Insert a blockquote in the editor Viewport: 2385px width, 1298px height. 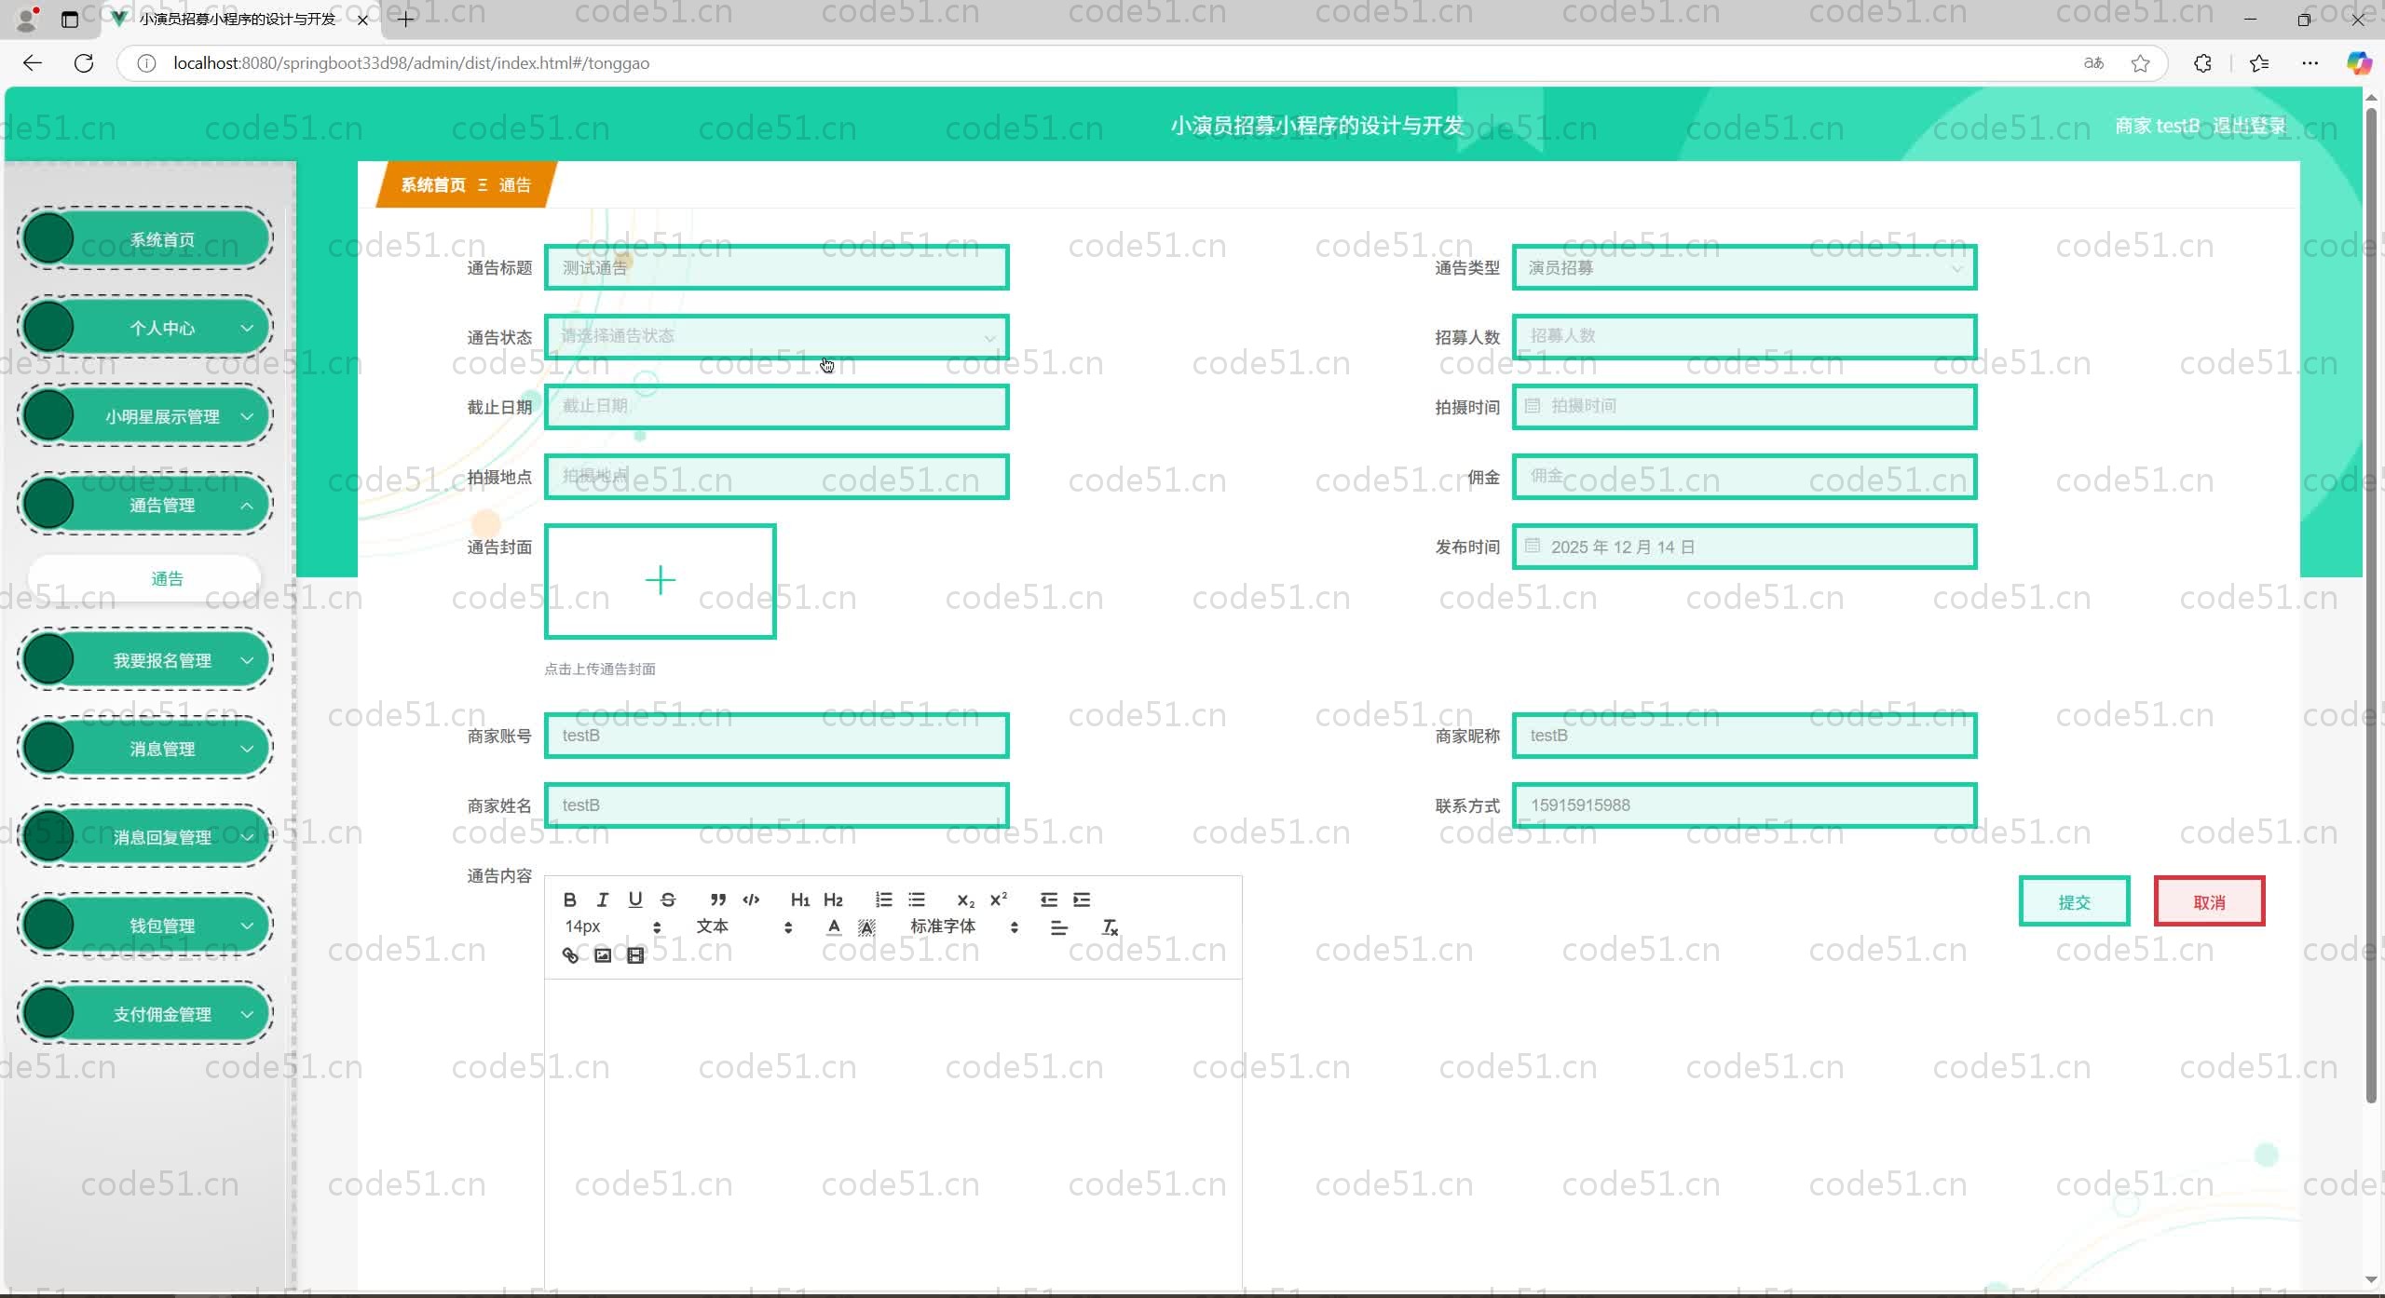(717, 899)
